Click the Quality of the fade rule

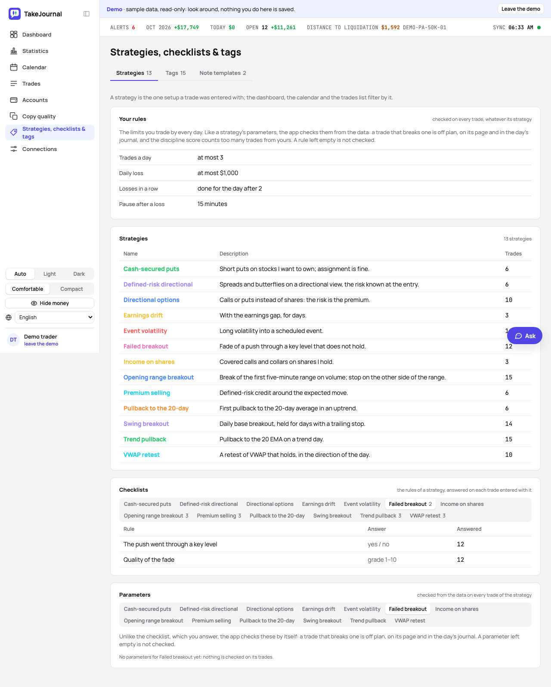click(x=149, y=560)
